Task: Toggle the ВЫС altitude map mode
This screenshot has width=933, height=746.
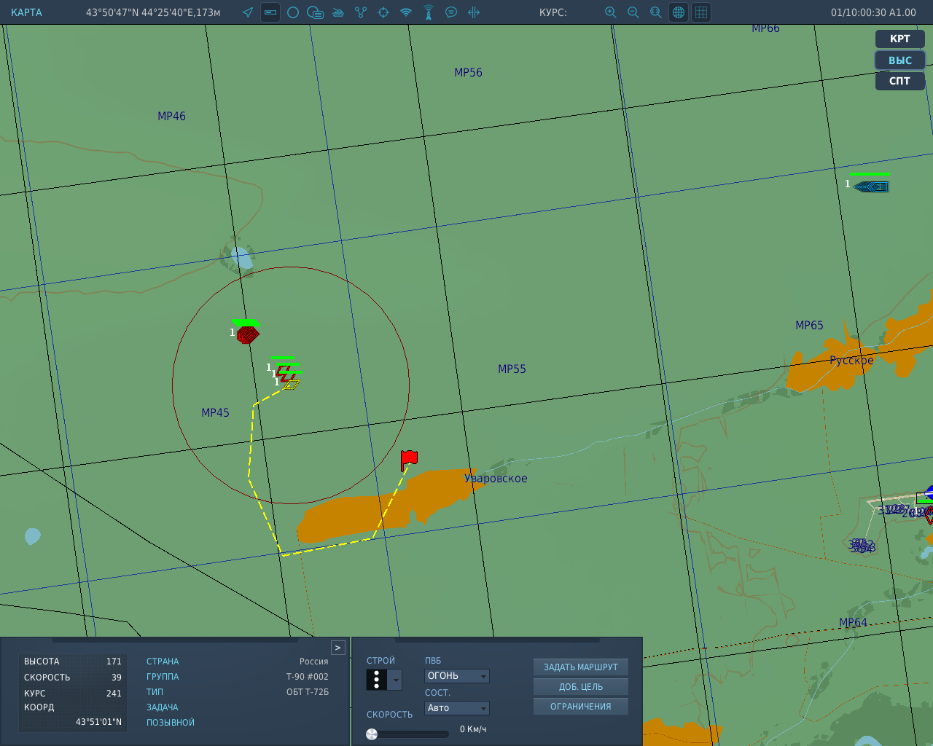Action: point(900,60)
